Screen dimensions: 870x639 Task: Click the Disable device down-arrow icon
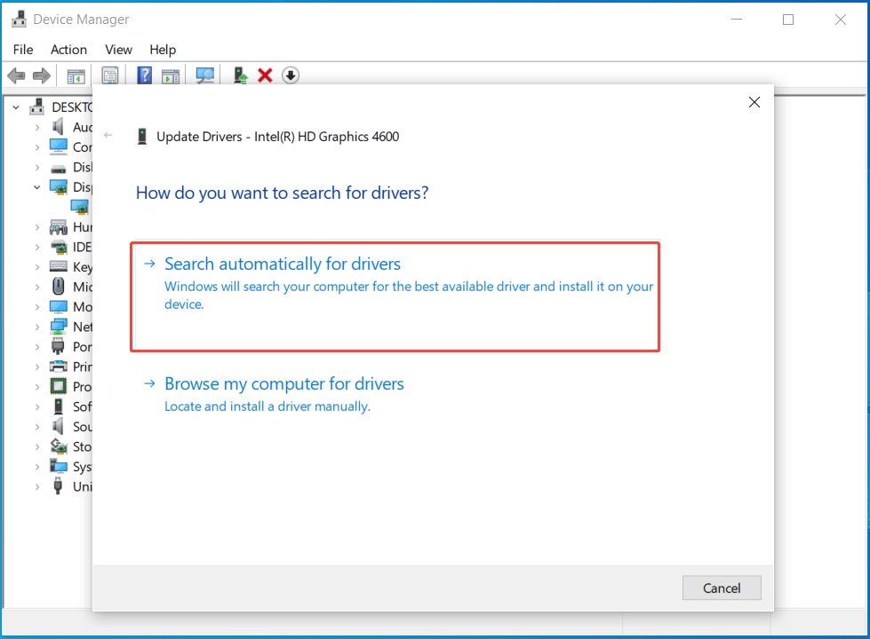click(290, 75)
